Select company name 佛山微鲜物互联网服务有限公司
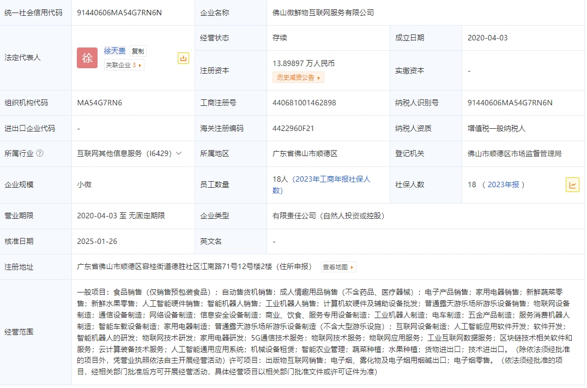587x388 pixels. (323, 13)
